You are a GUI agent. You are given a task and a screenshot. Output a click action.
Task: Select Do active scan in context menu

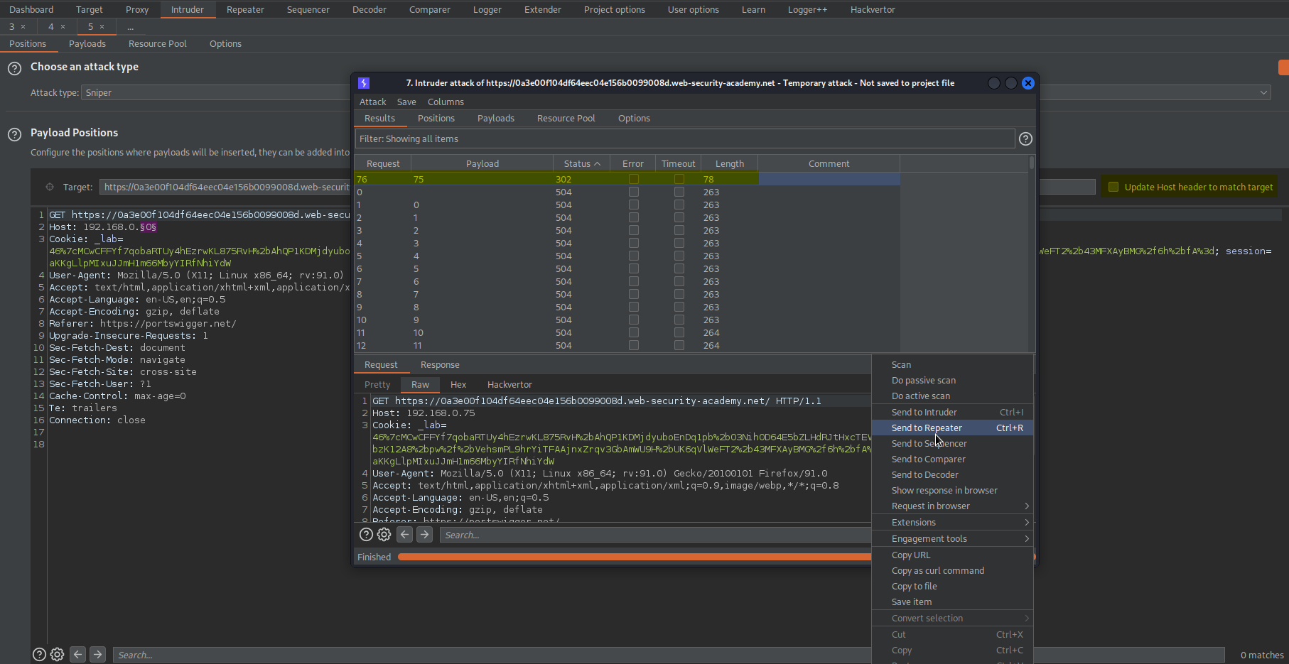point(952,396)
